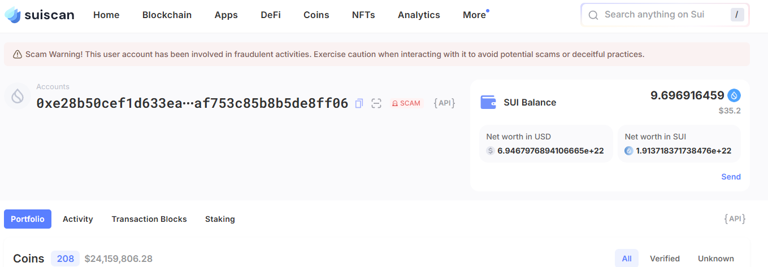Filter coins by Verified
The height and width of the screenshot is (267, 768).
point(665,259)
